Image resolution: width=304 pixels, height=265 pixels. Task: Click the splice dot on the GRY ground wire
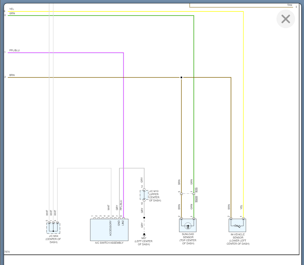(x=144, y=218)
